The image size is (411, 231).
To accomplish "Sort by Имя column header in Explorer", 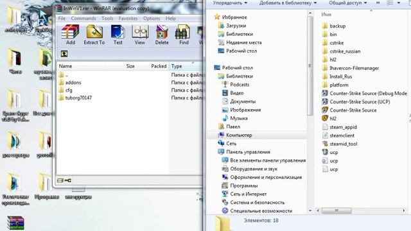I will [x=326, y=14].
